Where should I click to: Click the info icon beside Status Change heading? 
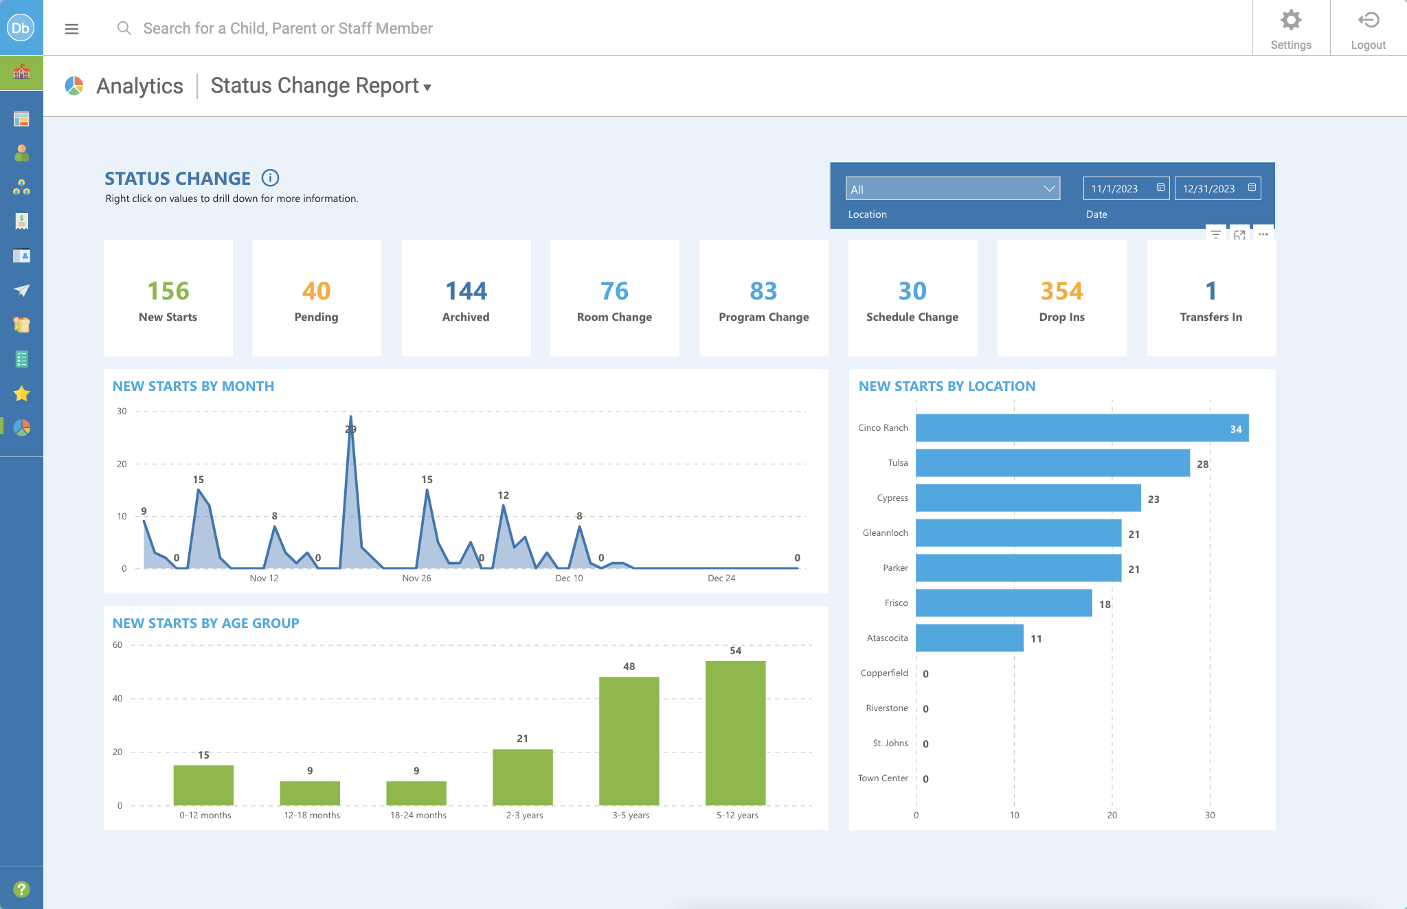271,178
